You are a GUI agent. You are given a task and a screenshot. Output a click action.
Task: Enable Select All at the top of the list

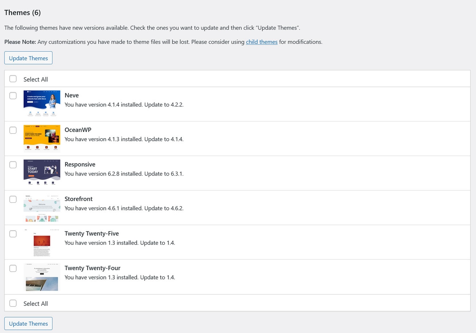click(13, 79)
